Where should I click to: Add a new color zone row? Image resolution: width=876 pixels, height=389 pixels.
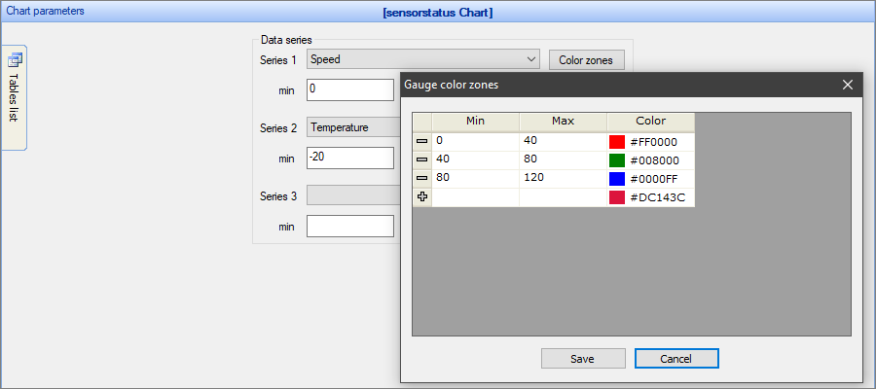422,196
